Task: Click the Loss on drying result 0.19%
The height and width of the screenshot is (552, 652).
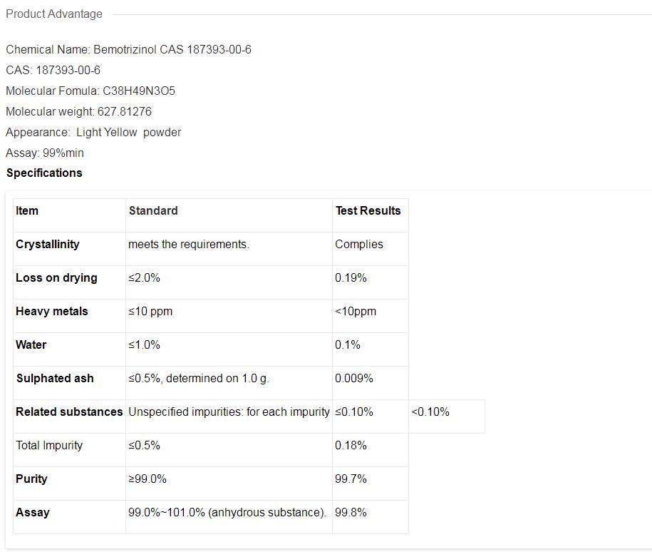Action: [351, 278]
